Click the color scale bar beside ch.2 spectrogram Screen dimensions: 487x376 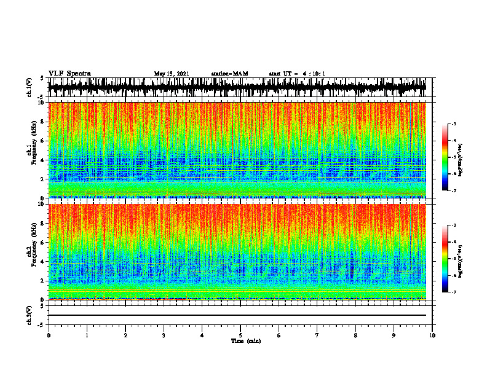[x=445, y=259]
